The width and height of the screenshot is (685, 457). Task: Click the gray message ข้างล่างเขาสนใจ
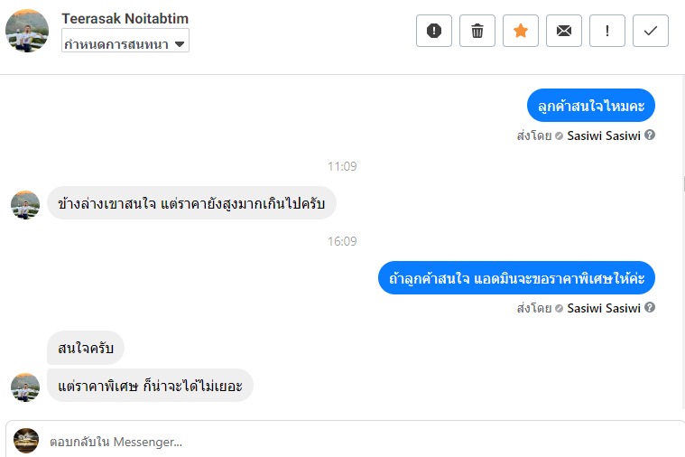tap(191, 202)
